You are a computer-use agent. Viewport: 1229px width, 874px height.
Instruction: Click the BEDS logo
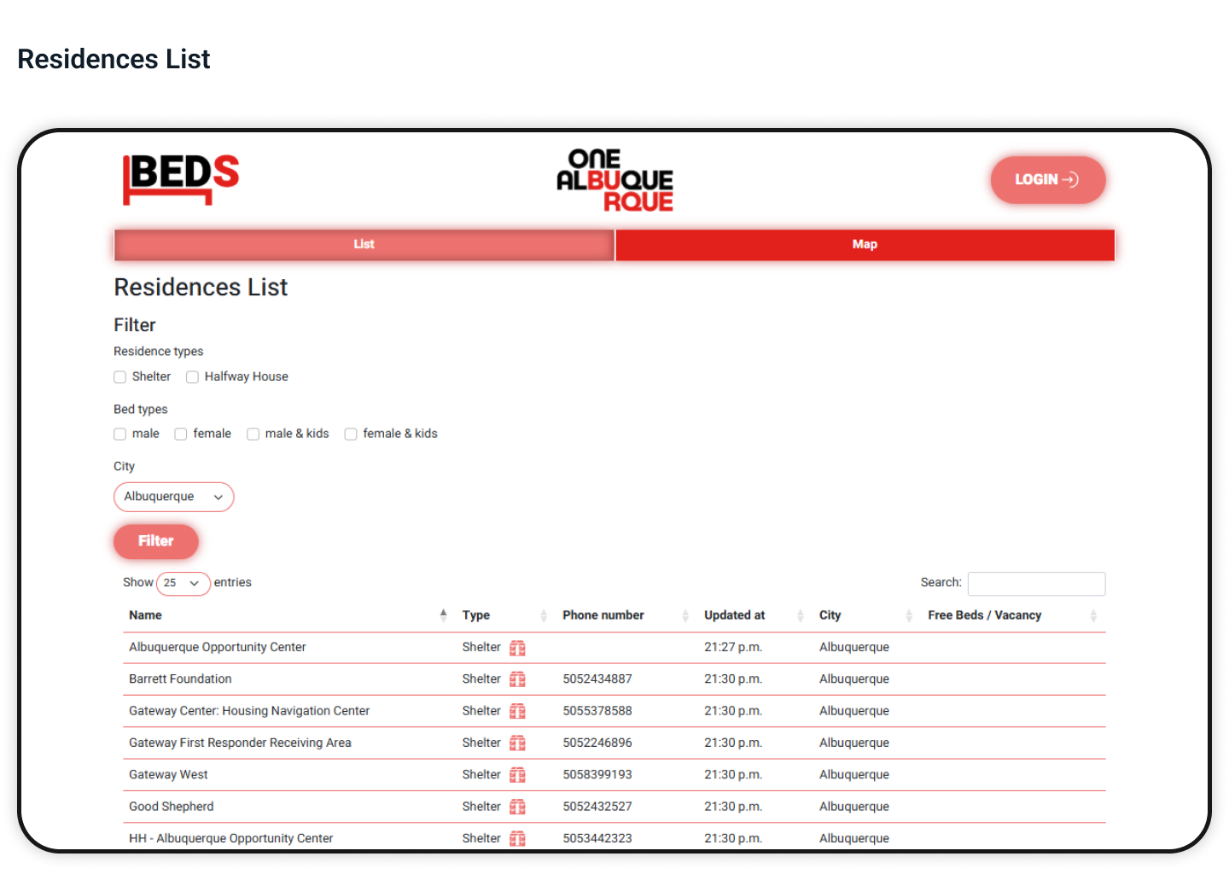(181, 178)
